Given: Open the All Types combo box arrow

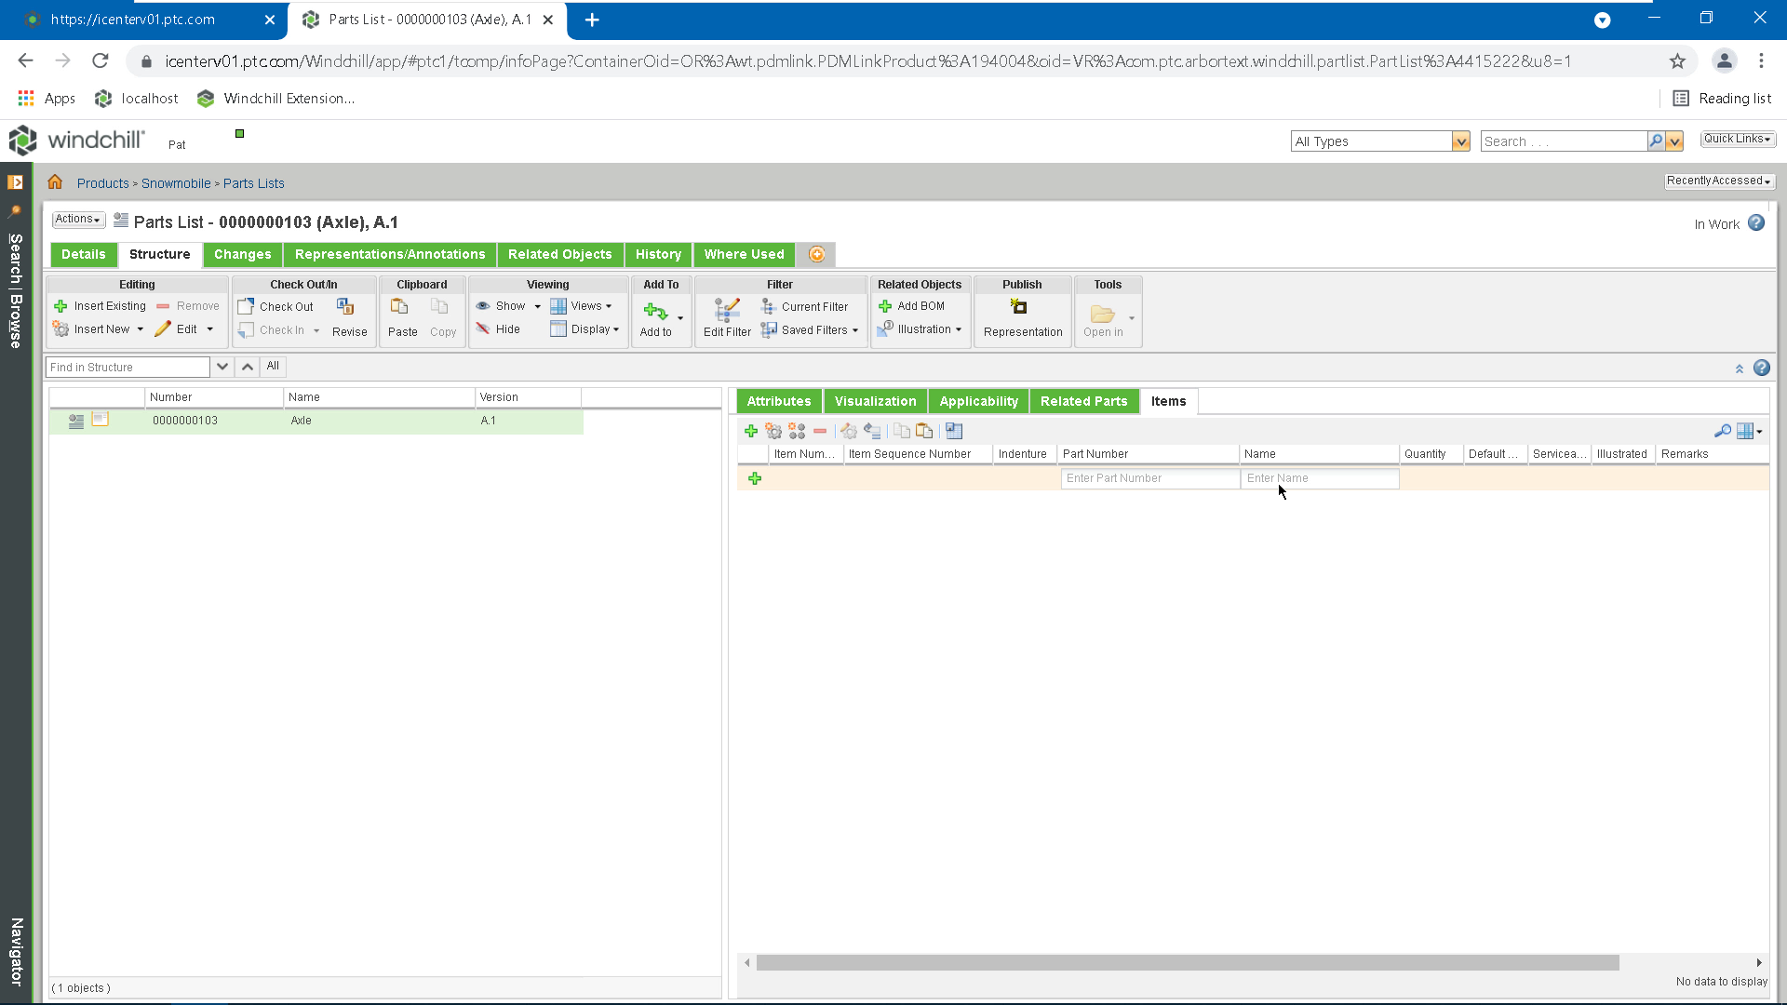Looking at the screenshot, I should pyautogui.click(x=1461, y=141).
